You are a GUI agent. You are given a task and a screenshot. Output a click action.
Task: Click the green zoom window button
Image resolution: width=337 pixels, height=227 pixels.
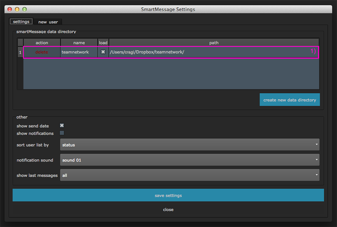[x=25, y=9]
